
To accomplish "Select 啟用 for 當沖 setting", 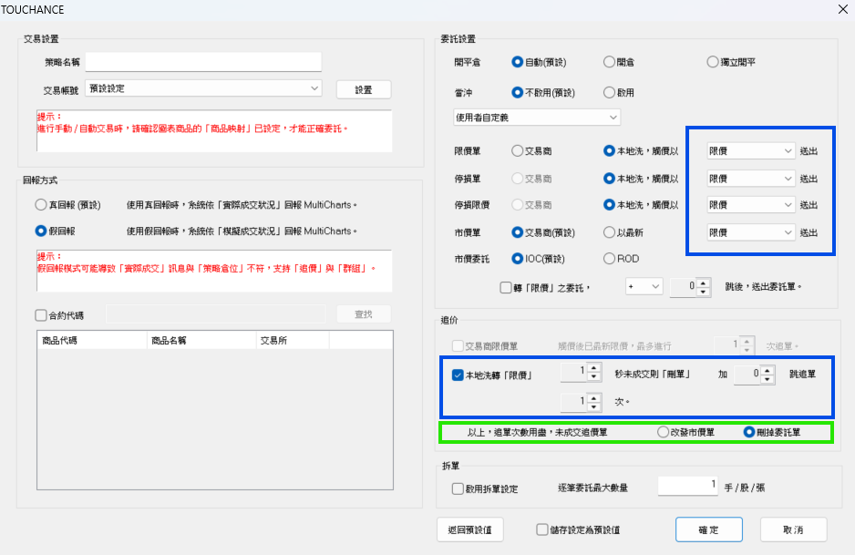I will point(609,92).
